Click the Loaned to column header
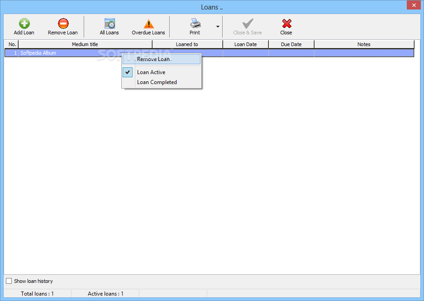 (x=187, y=44)
